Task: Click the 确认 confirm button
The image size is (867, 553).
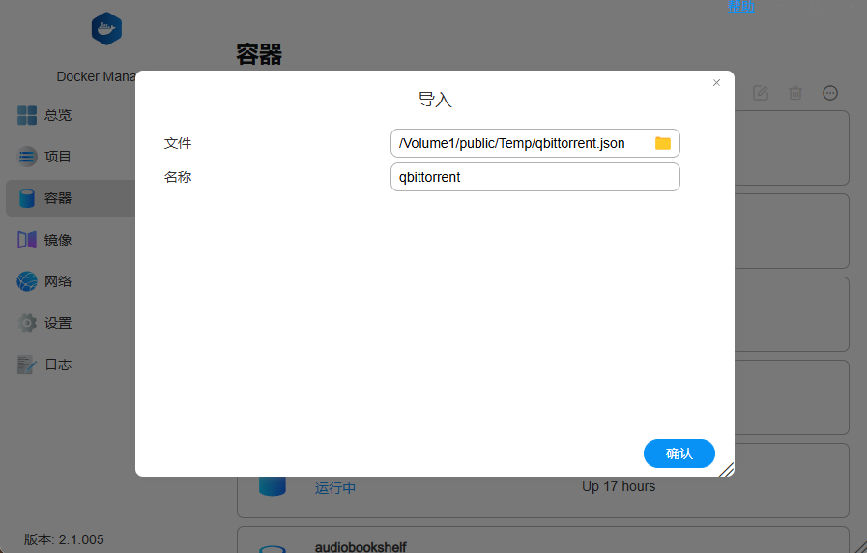Action: (679, 453)
